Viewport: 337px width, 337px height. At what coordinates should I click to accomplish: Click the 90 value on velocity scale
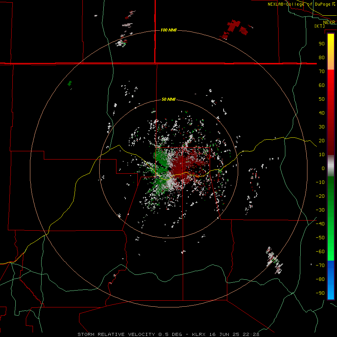(x=322, y=44)
